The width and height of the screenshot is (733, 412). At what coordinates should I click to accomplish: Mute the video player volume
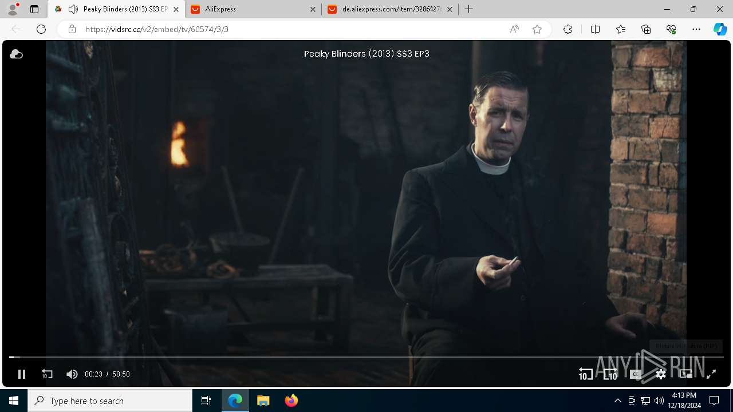pos(72,374)
